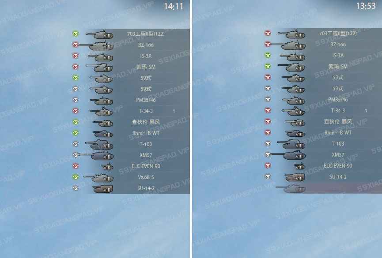The height and width of the screenshot is (258, 382).
Task: Toggle the green eye beside 查狄伦 暴风
Action: tap(76, 122)
